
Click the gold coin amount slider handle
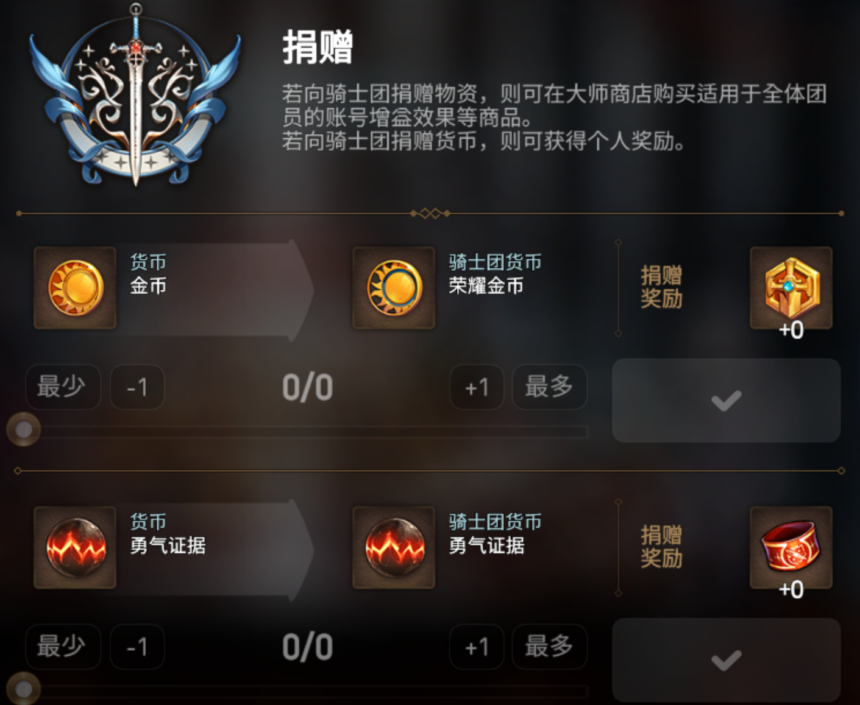(x=24, y=430)
